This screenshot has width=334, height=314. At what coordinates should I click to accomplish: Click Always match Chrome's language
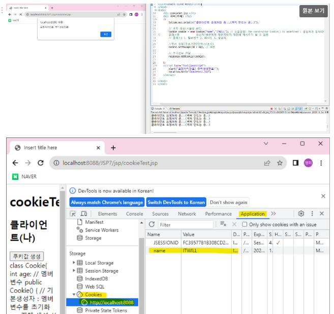(107, 203)
